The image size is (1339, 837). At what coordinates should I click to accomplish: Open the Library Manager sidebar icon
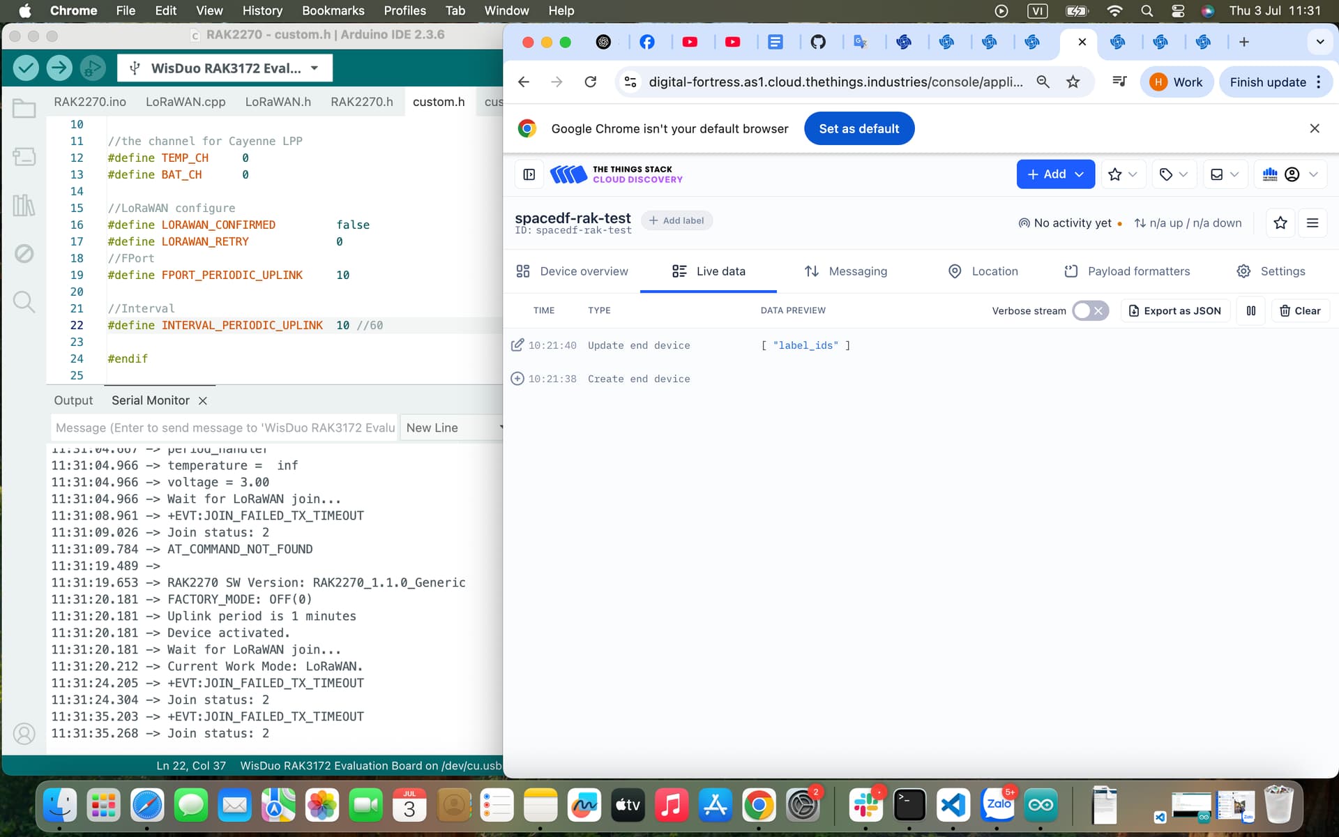(x=24, y=205)
